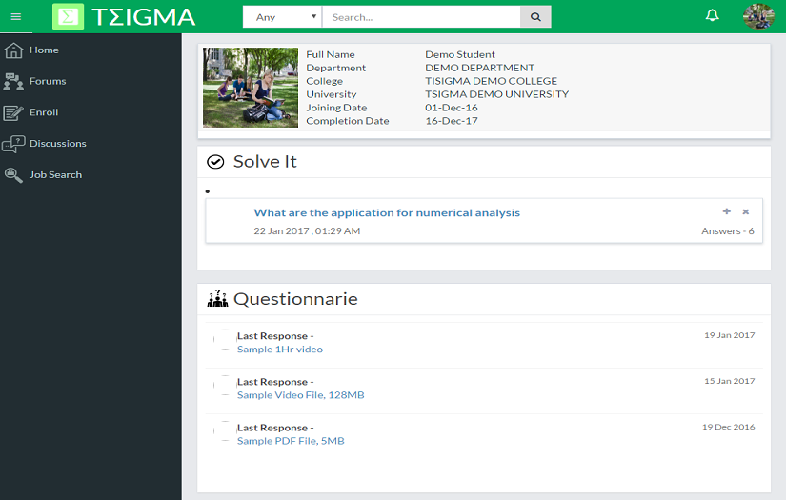The image size is (786, 500).
Task: Open notifications bell icon
Action: click(713, 16)
